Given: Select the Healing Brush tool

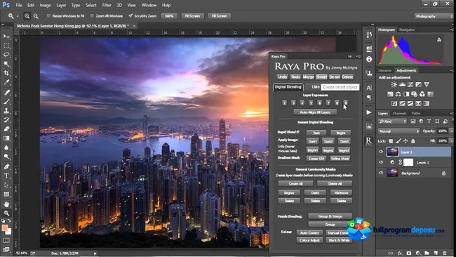Looking at the screenshot, I should tap(6, 92).
